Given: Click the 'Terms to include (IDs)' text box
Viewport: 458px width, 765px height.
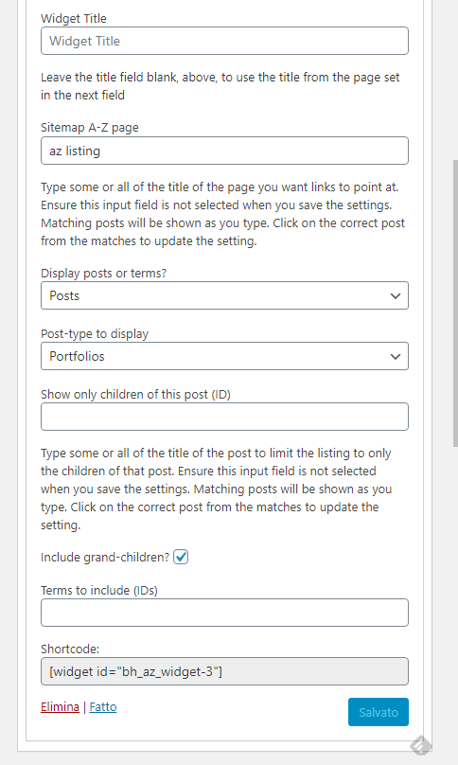Looking at the screenshot, I should click(x=224, y=613).
